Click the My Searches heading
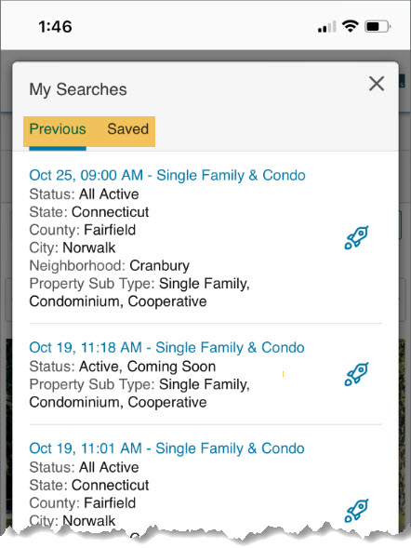411x548 pixels. tap(78, 89)
